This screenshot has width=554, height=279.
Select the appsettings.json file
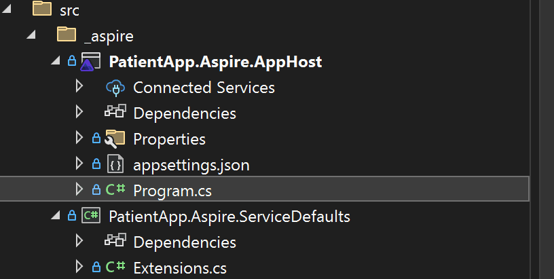tap(191, 165)
